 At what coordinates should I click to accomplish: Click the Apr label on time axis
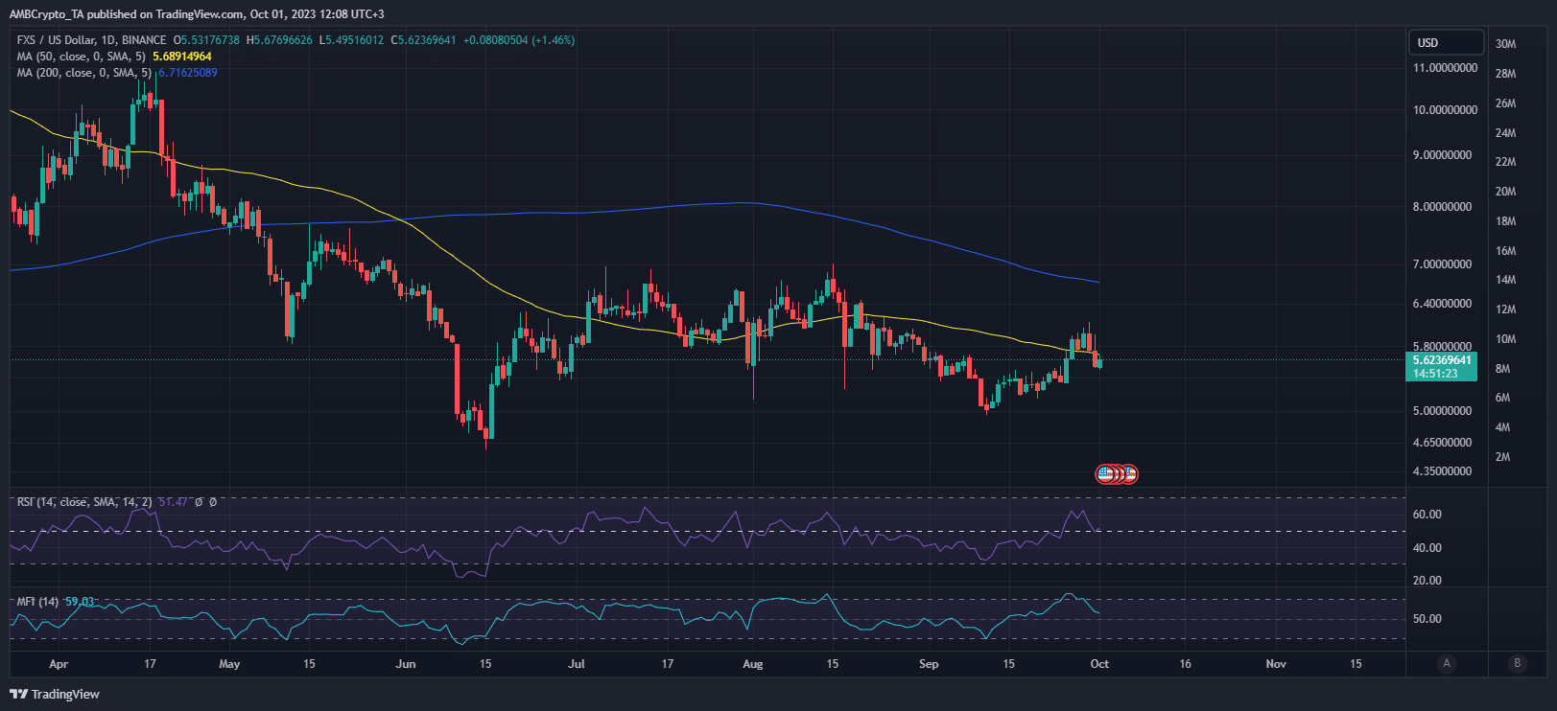click(59, 664)
